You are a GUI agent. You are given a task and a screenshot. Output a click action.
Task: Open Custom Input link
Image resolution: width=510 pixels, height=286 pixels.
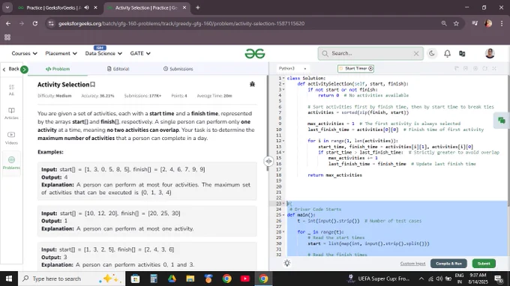click(x=412, y=264)
